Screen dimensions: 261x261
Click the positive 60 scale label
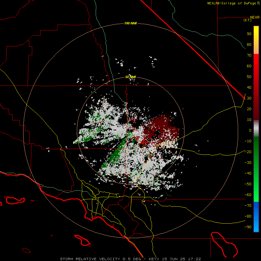pos(249,66)
